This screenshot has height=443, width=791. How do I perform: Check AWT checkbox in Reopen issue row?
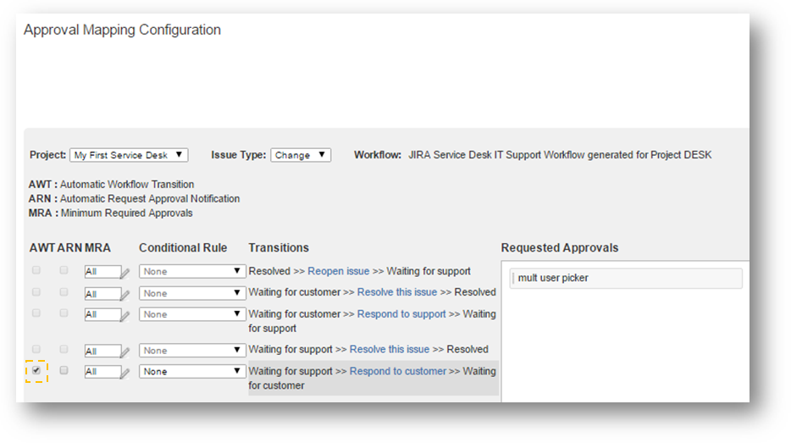point(36,270)
